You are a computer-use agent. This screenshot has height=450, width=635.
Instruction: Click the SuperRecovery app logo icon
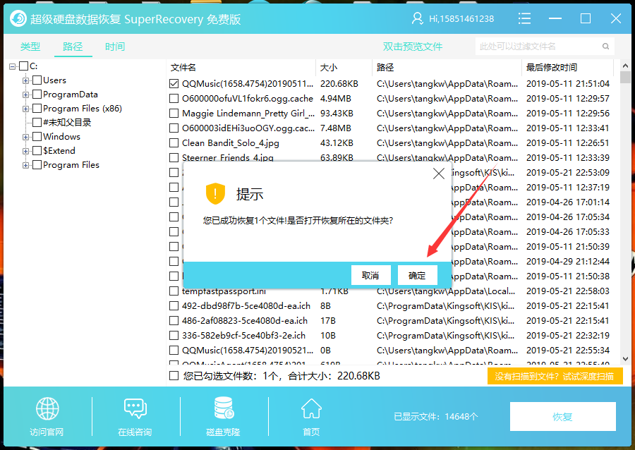coord(18,18)
